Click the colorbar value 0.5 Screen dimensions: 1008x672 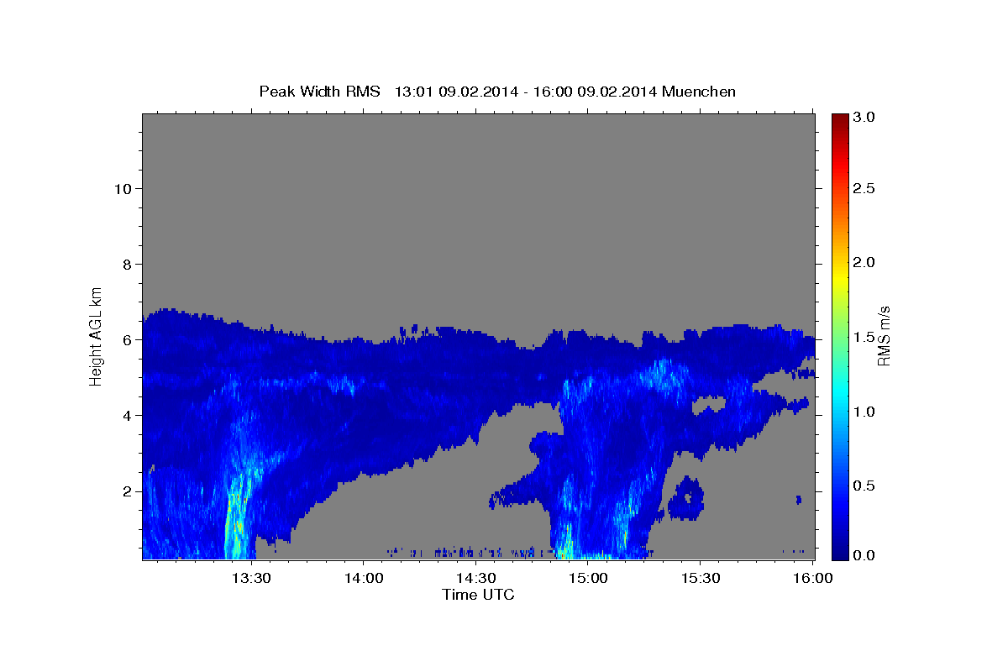[864, 486]
